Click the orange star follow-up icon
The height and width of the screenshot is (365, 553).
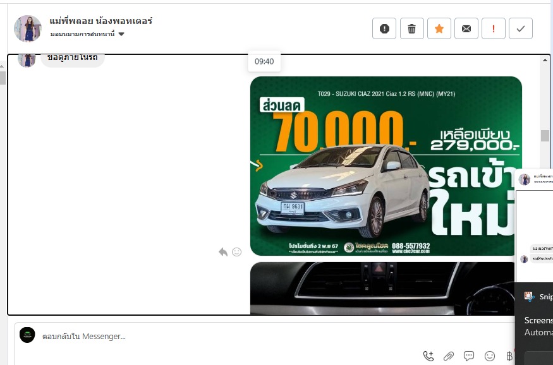439,28
